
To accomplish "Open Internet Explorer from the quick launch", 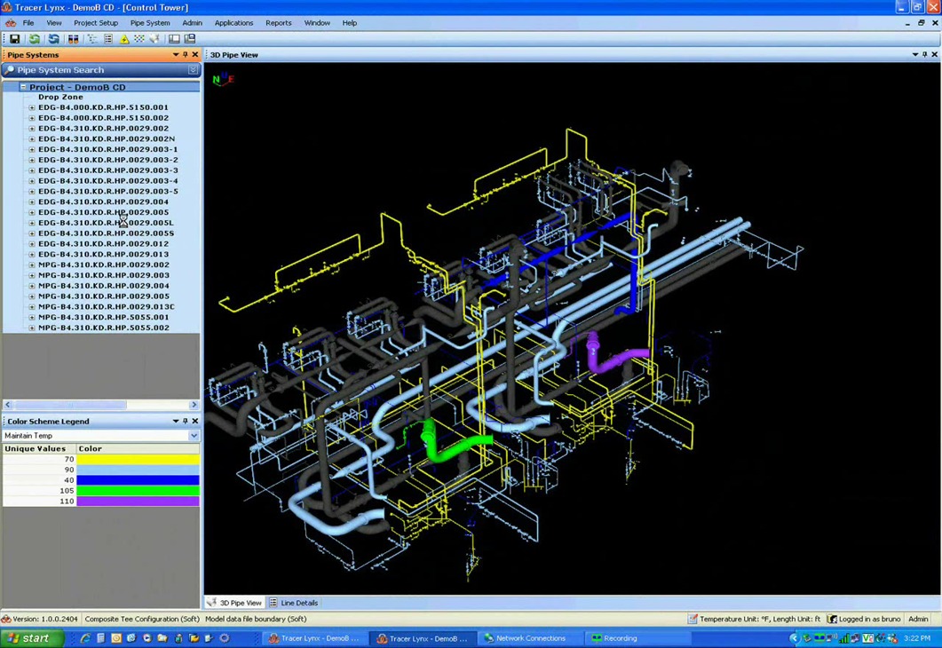I will coord(85,637).
